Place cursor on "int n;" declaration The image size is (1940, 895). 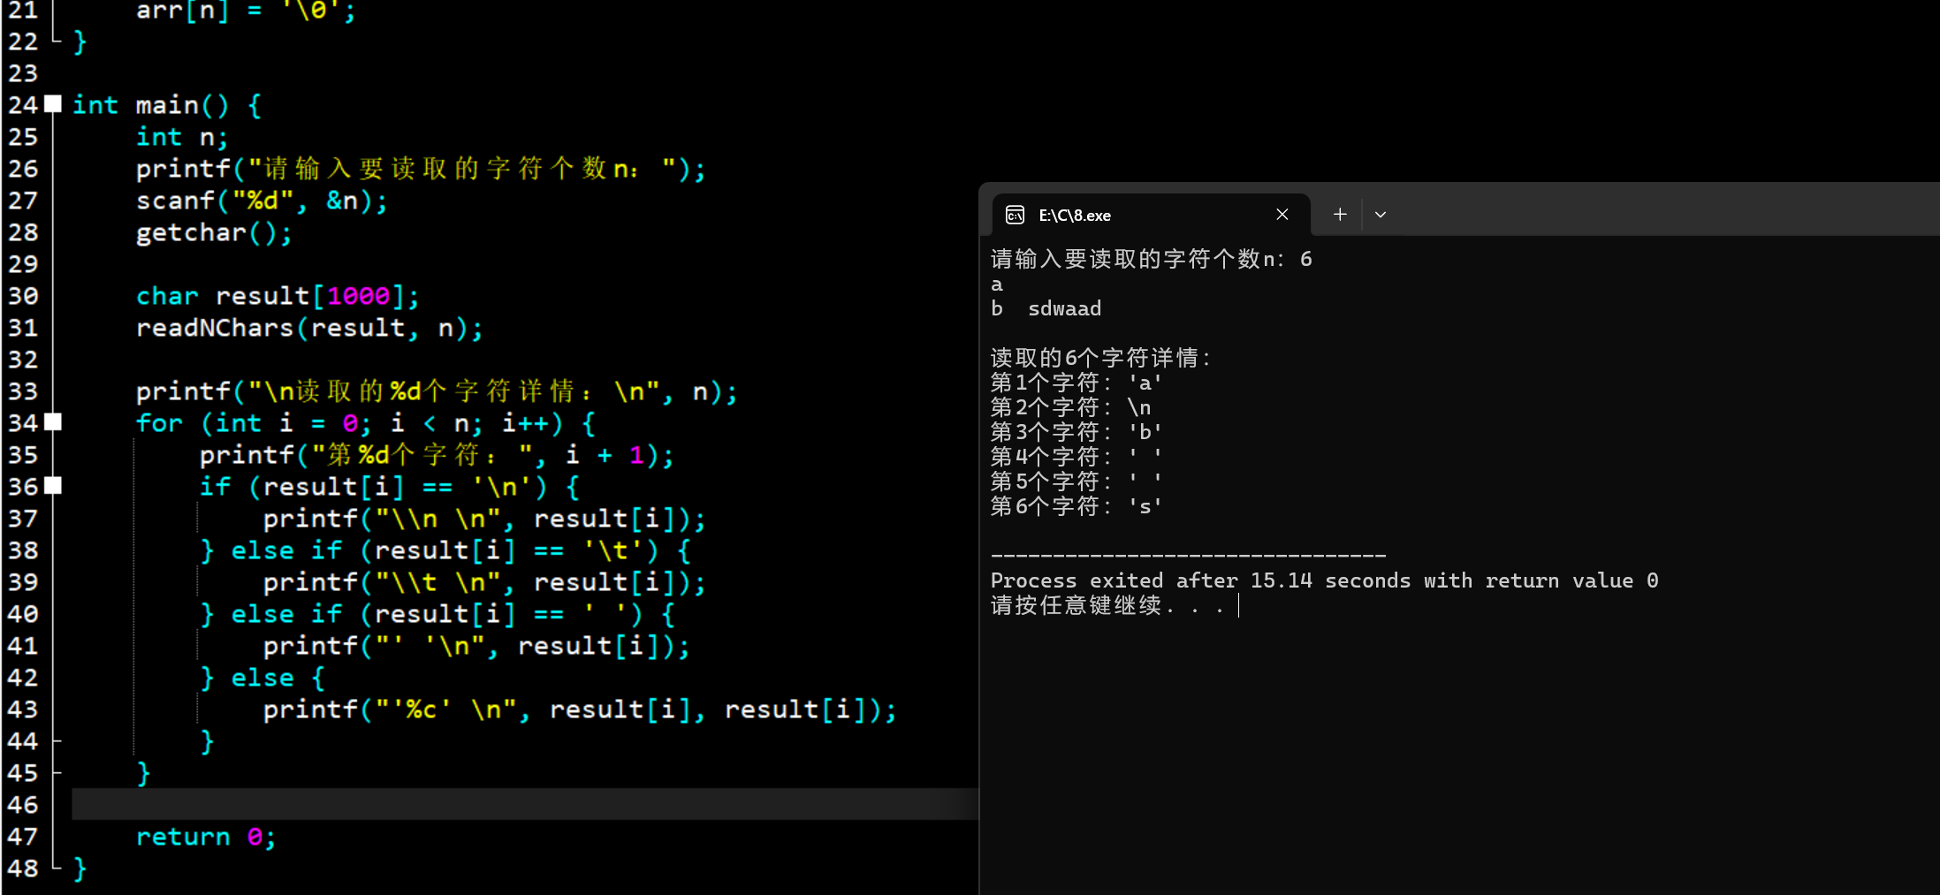click(x=182, y=137)
